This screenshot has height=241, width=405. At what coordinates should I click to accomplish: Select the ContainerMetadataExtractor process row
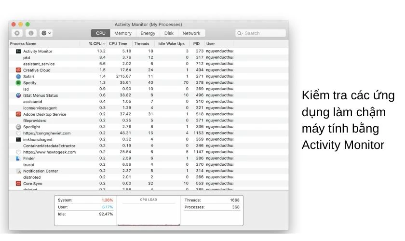tap(148, 146)
